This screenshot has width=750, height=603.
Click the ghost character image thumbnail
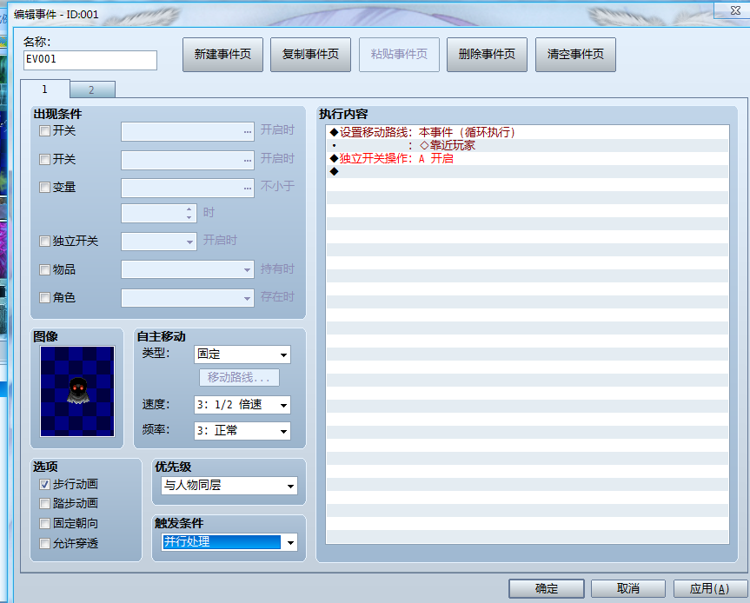tap(77, 391)
